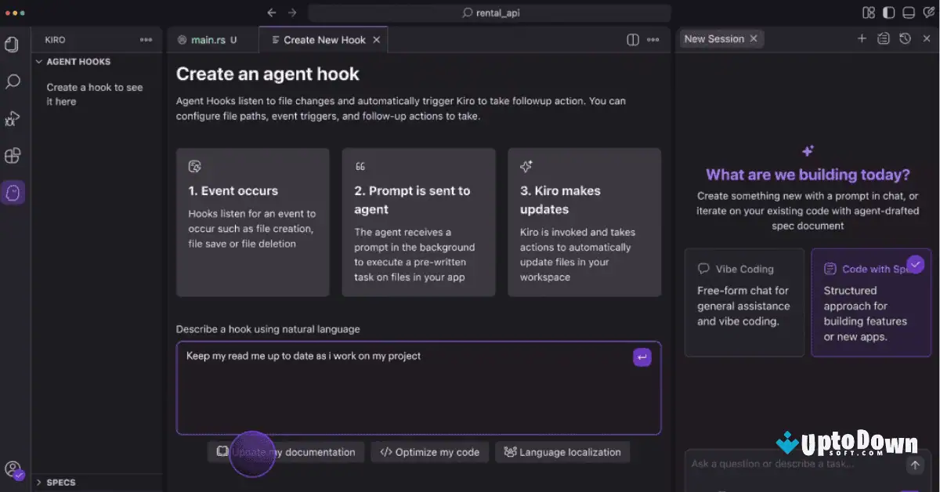Split the editor using the split icon
This screenshot has width=940, height=492.
pyautogui.click(x=633, y=40)
